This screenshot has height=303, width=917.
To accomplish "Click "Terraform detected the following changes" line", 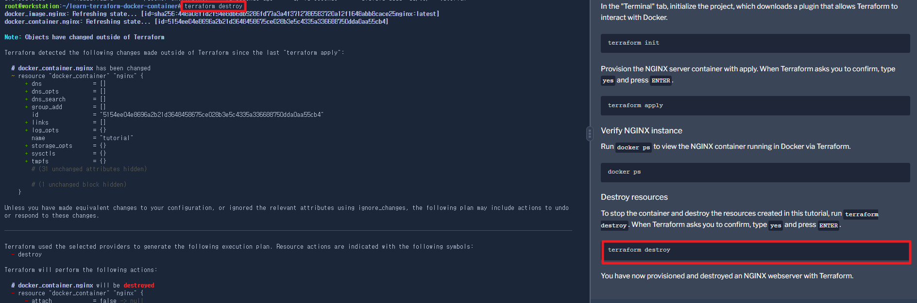I will click(174, 53).
